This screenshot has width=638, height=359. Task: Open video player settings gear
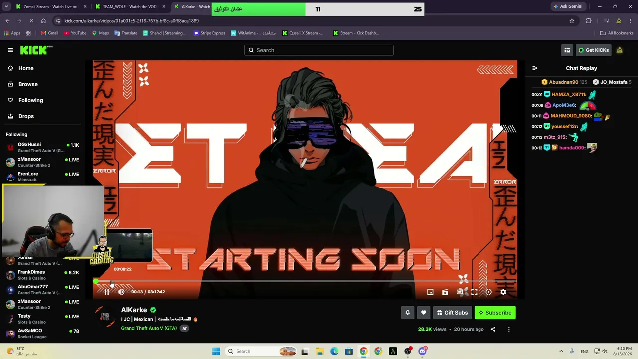coord(503,292)
